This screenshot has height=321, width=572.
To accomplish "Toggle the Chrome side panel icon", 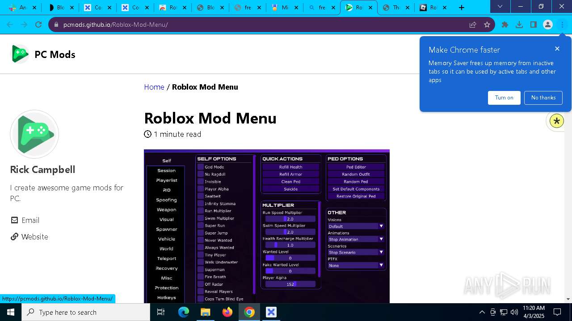I will point(534,25).
